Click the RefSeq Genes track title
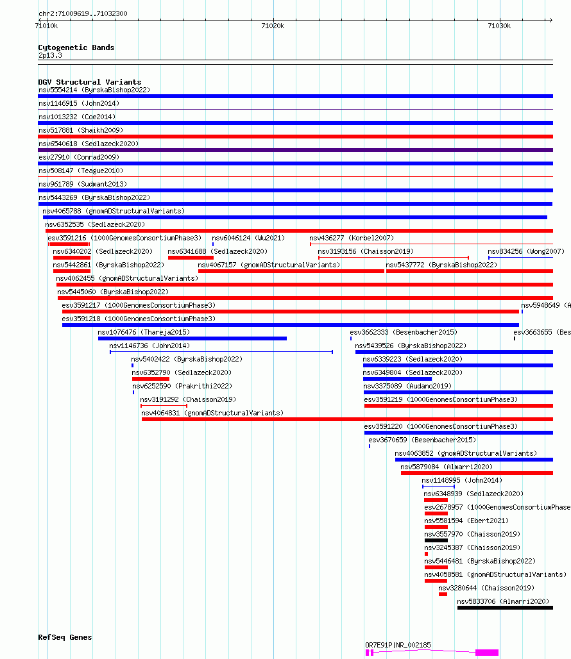Viewport: 571px width, 659px height. point(65,637)
